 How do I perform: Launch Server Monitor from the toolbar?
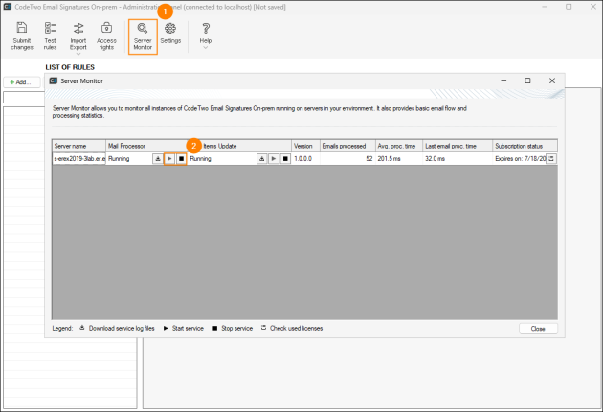[x=143, y=36]
